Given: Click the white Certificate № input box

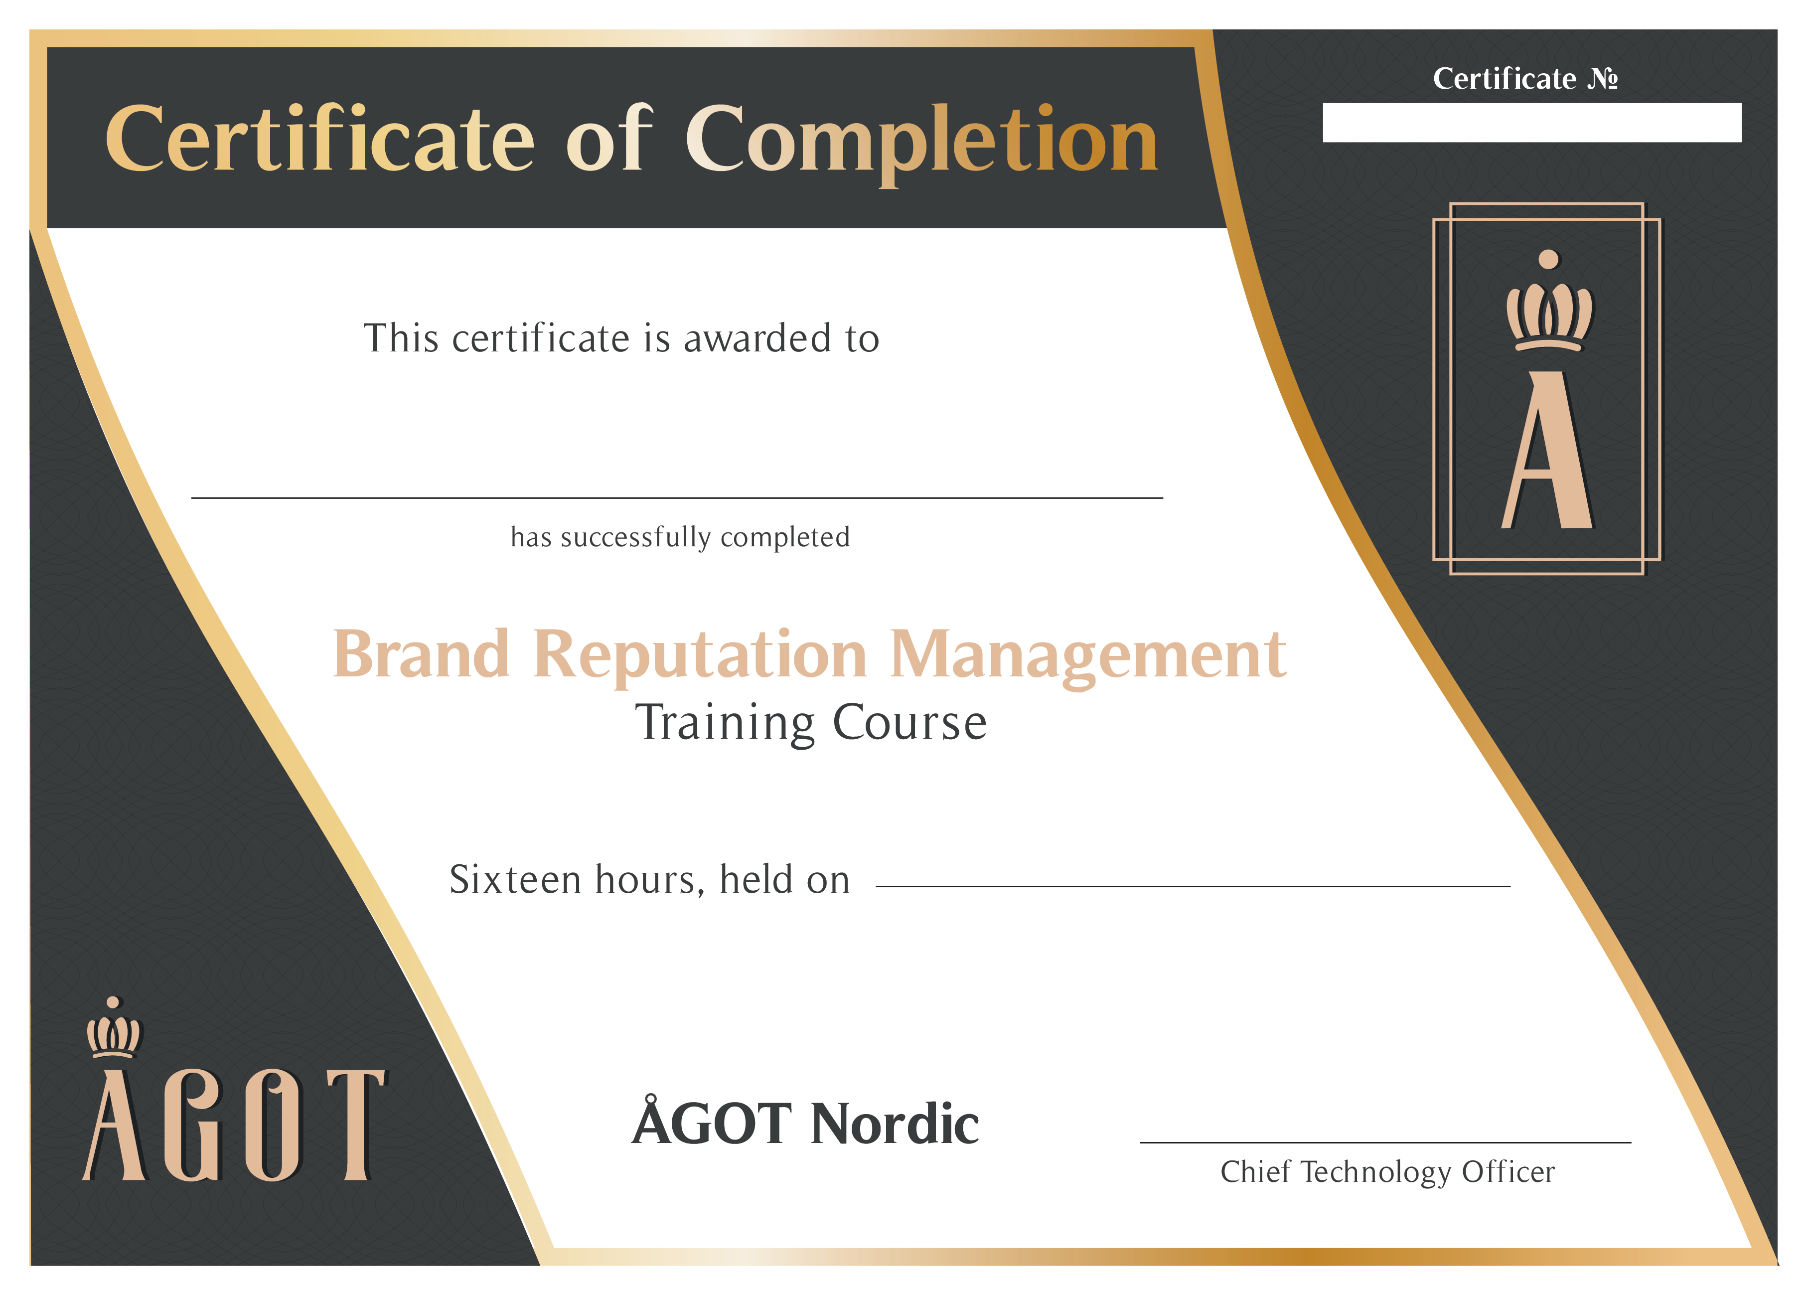Looking at the screenshot, I should coord(1531,123).
